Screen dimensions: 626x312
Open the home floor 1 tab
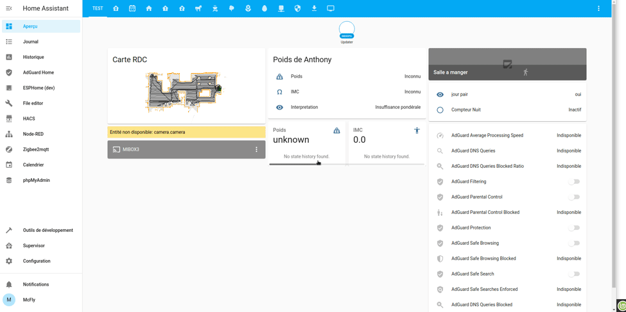pos(165,8)
